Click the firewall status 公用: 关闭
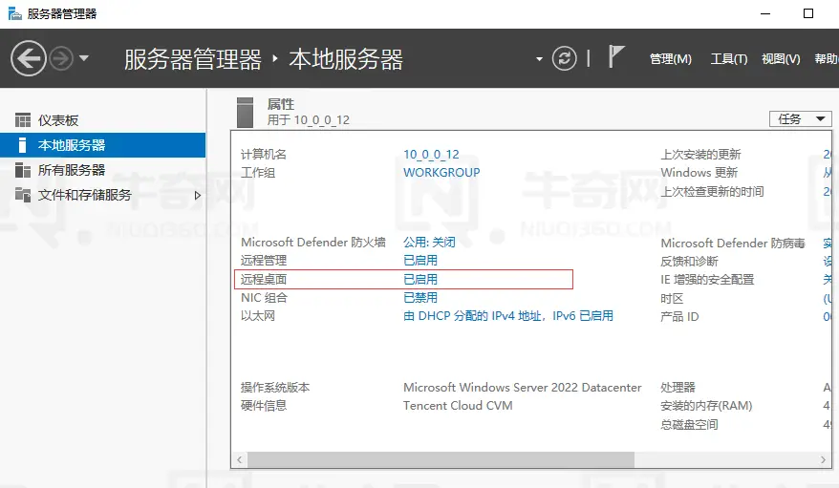 point(429,243)
